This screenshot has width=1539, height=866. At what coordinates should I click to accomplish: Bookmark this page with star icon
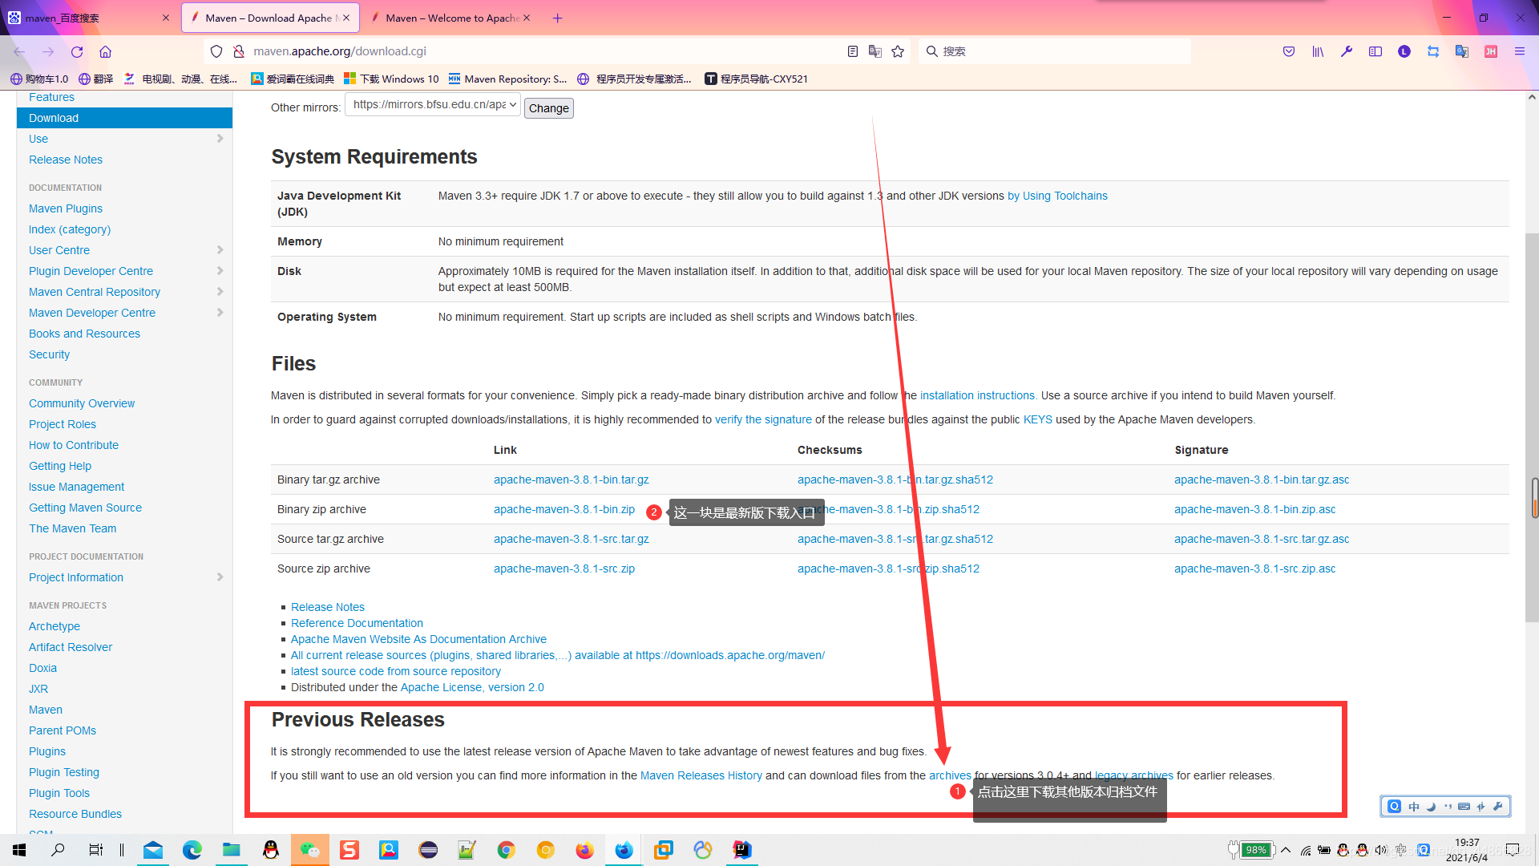(898, 51)
